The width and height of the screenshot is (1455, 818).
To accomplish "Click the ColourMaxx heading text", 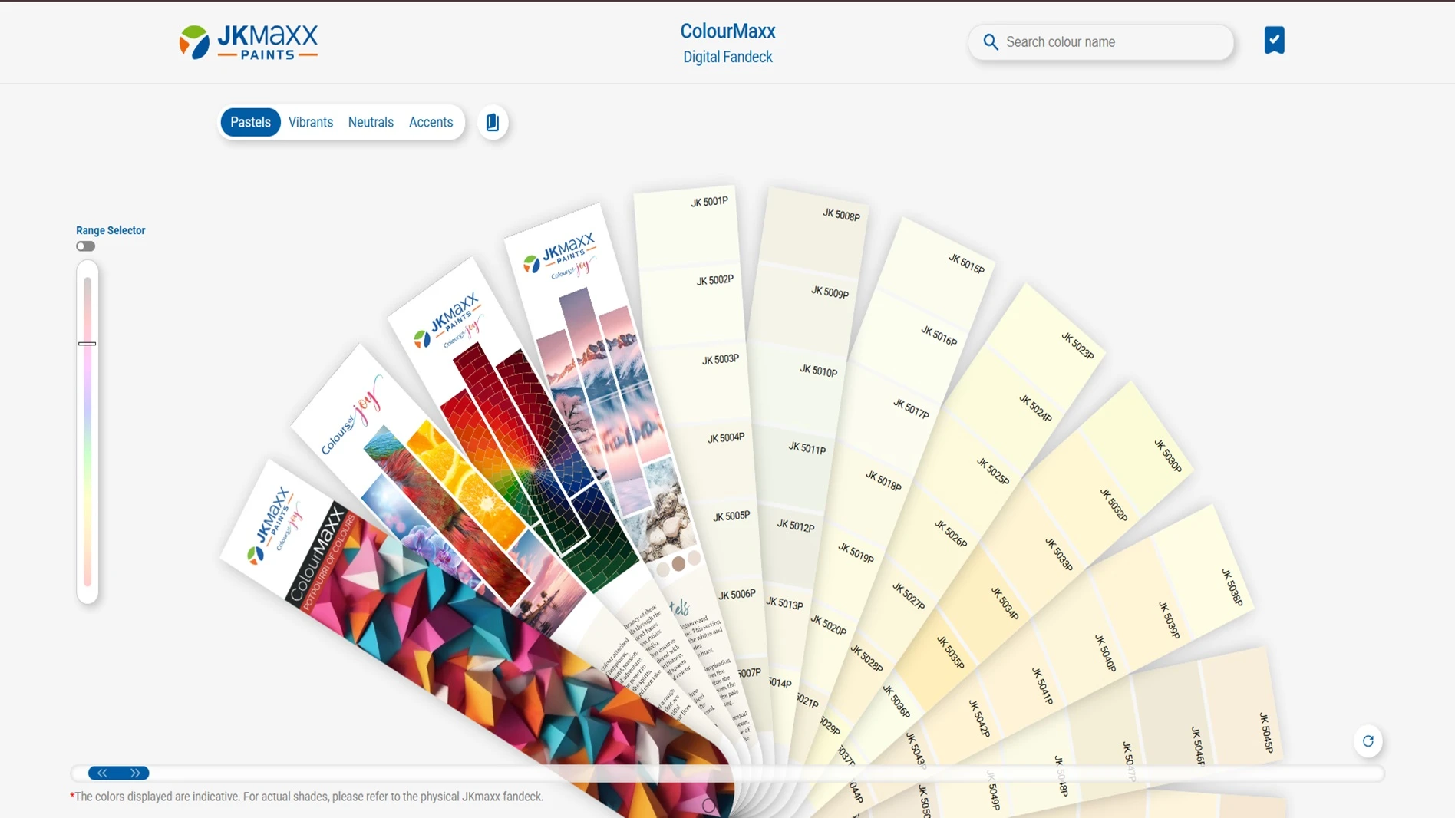I will click(x=727, y=31).
